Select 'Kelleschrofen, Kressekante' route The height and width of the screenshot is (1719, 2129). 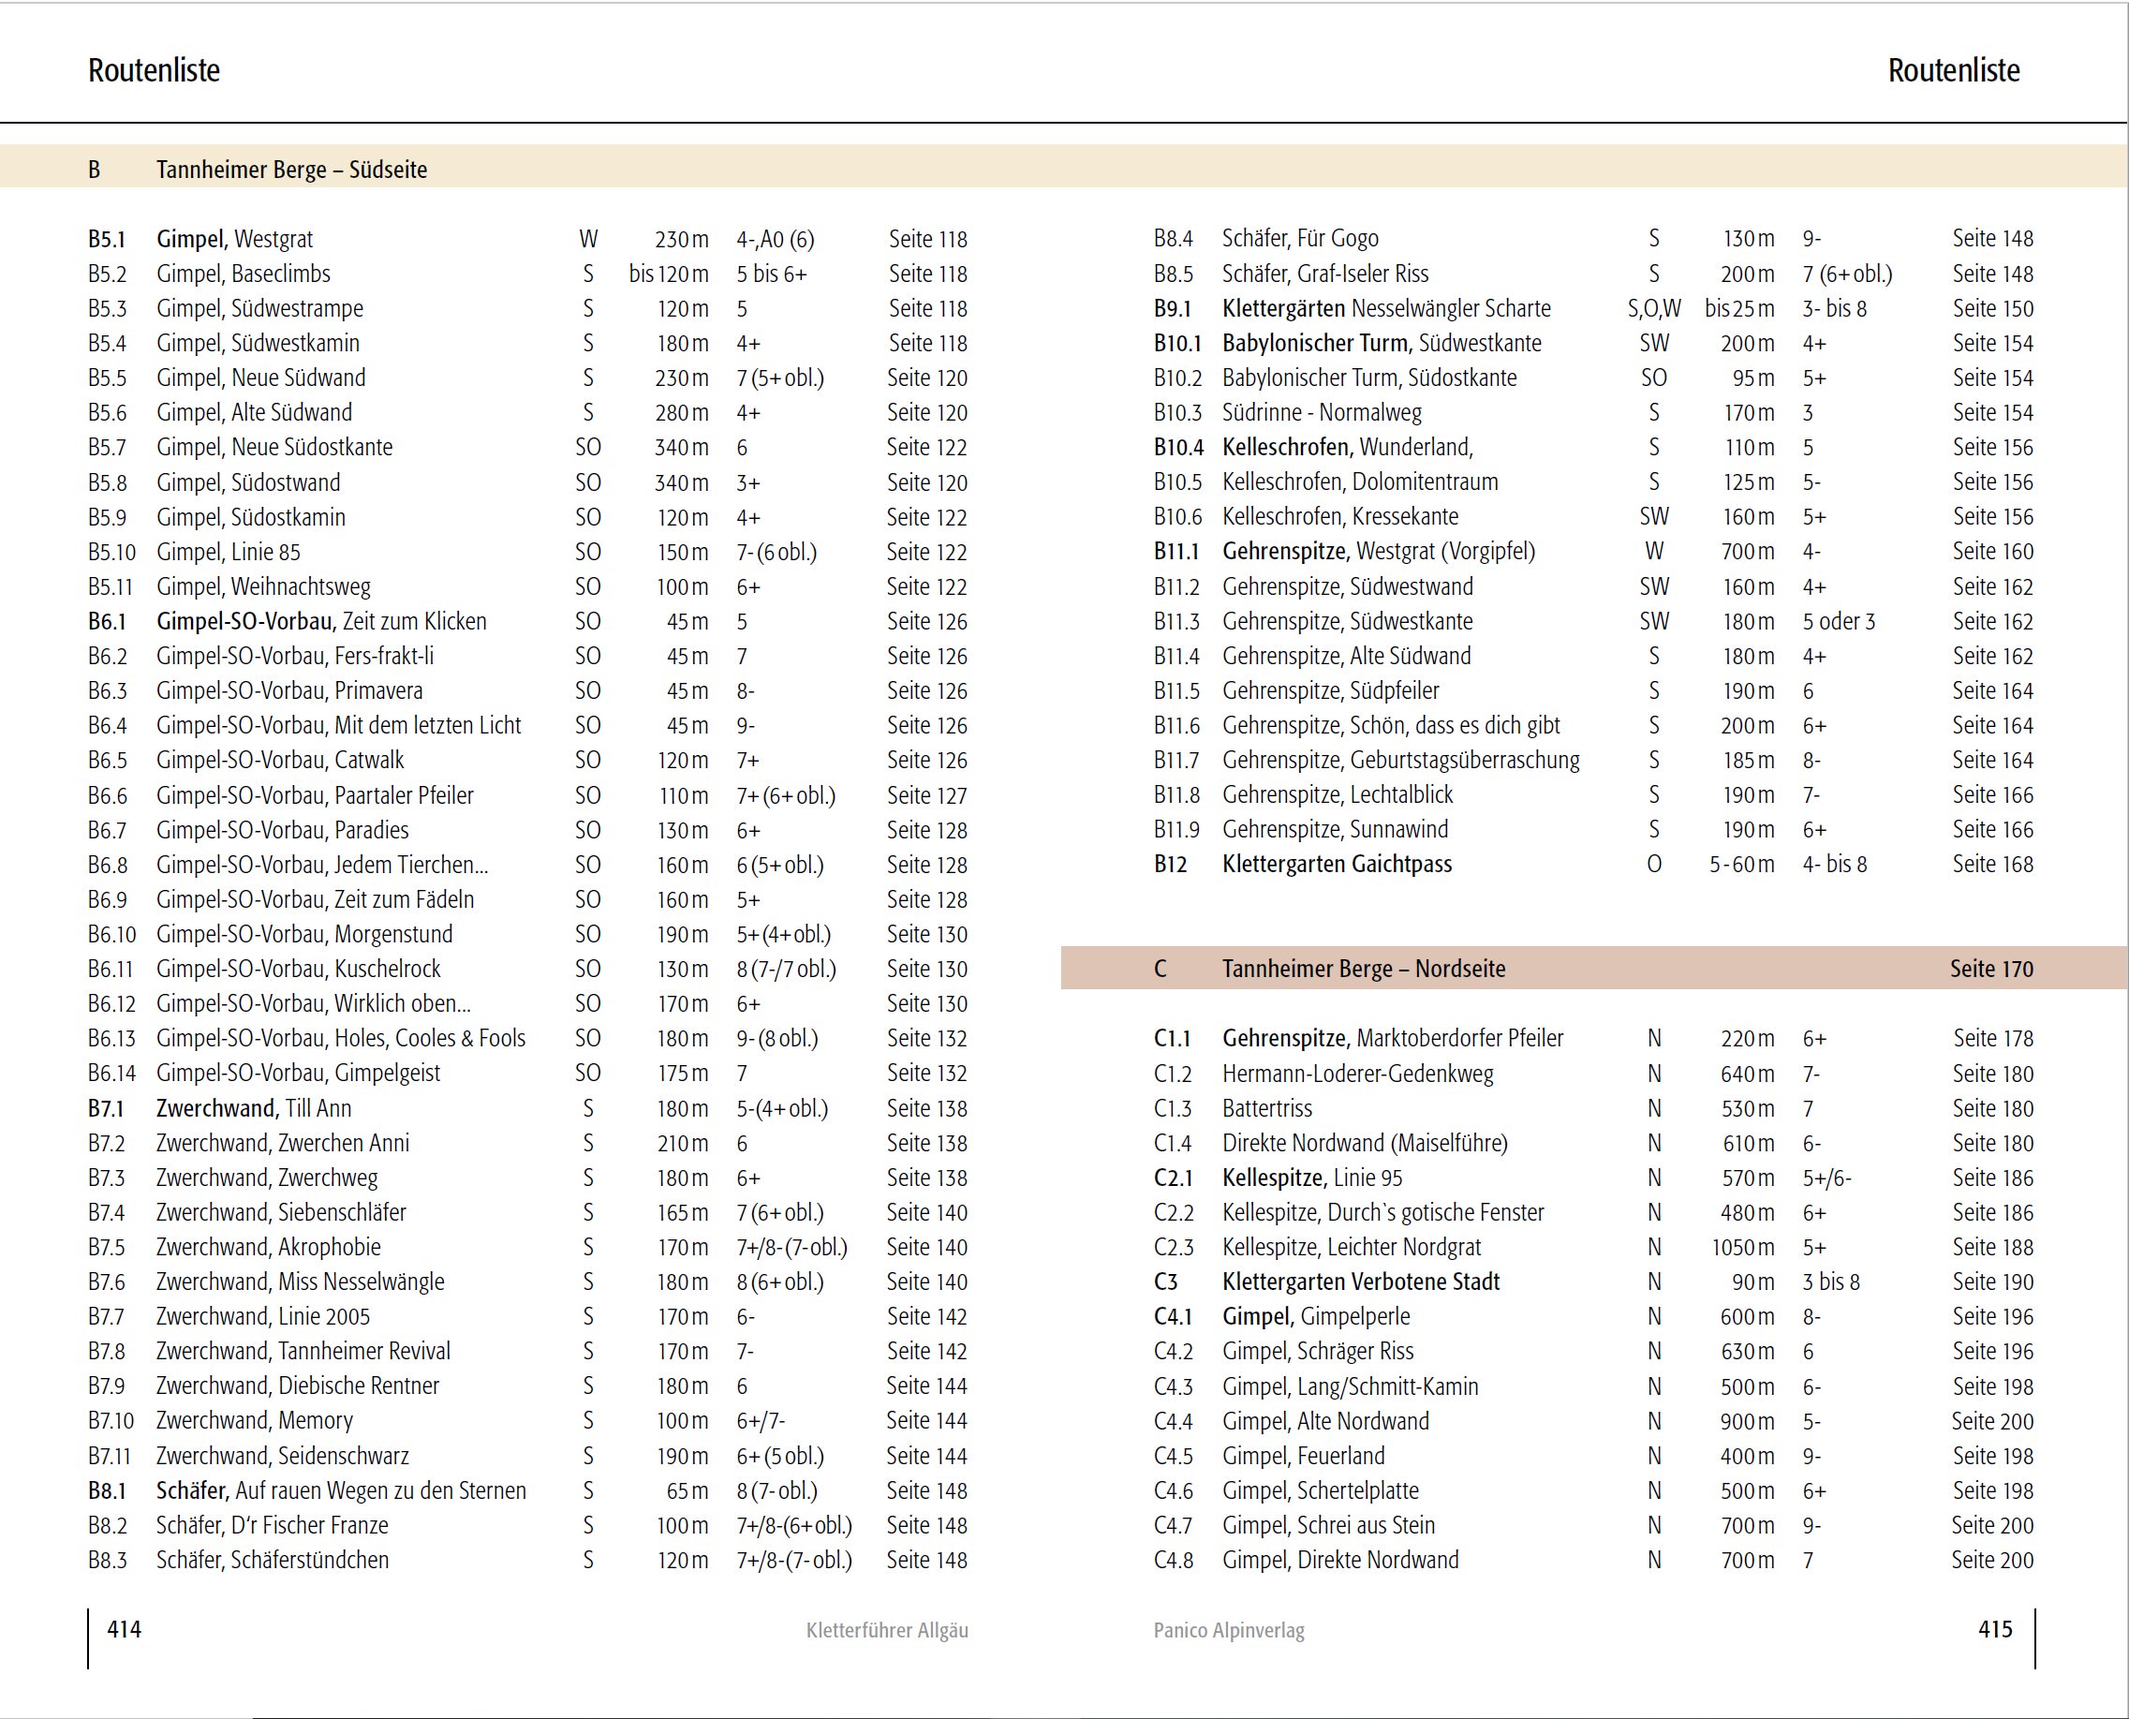[1339, 516]
